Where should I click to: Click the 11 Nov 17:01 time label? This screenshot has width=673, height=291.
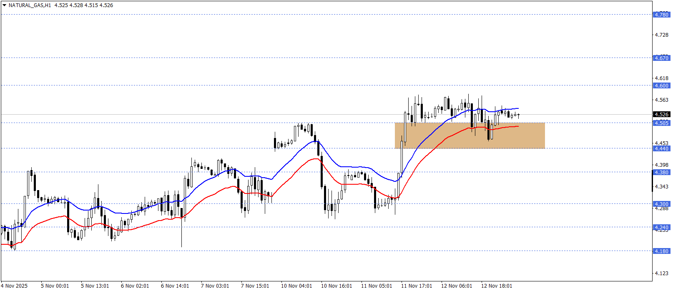tap(416, 286)
